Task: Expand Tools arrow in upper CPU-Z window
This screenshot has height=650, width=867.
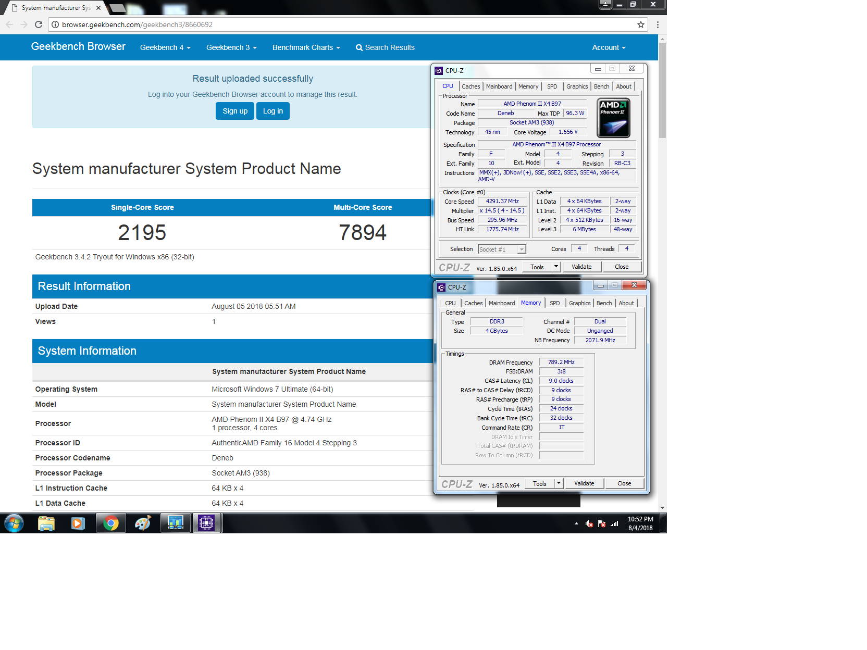Action: 556,267
